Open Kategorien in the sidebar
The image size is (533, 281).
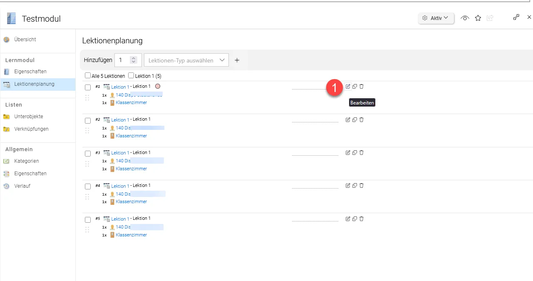(x=27, y=161)
